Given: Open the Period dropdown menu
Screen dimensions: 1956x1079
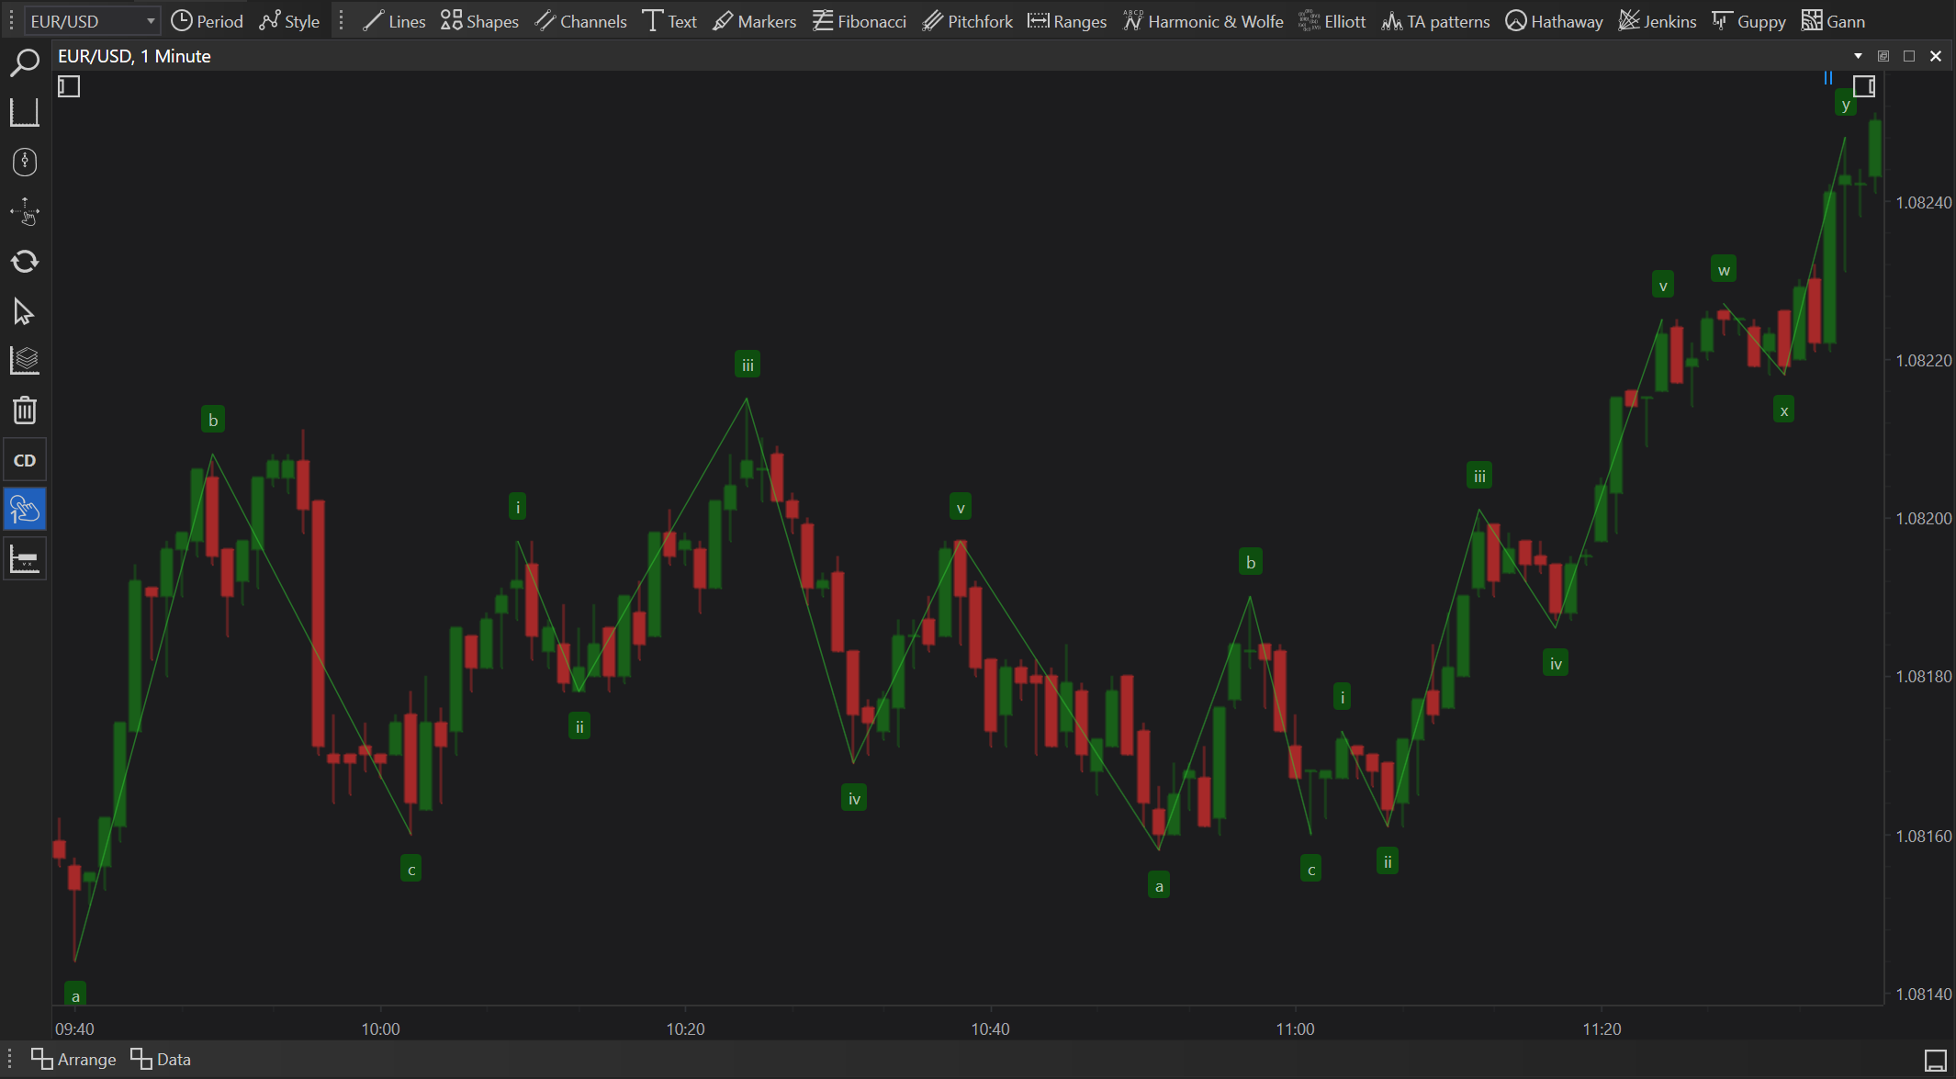Looking at the screenshot, I should pos(208,21).
